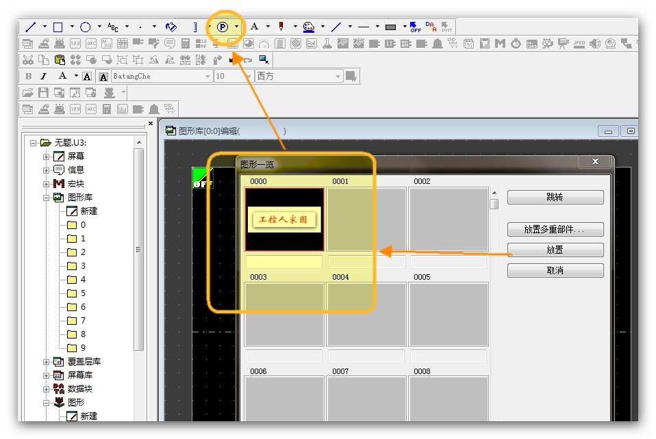Click the highlighted P parts icon

(x=223, y=27)
